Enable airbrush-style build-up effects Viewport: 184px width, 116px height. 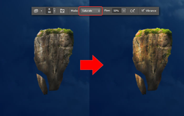tap(132, 11)
